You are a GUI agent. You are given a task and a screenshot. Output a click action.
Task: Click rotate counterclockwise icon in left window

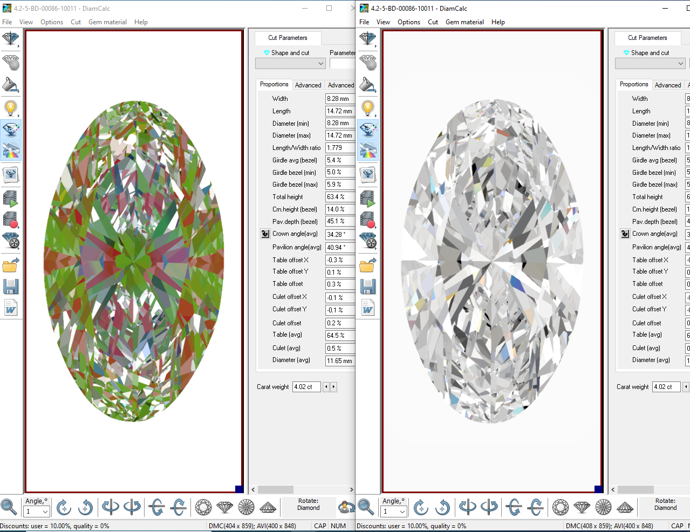click(85, 507)
